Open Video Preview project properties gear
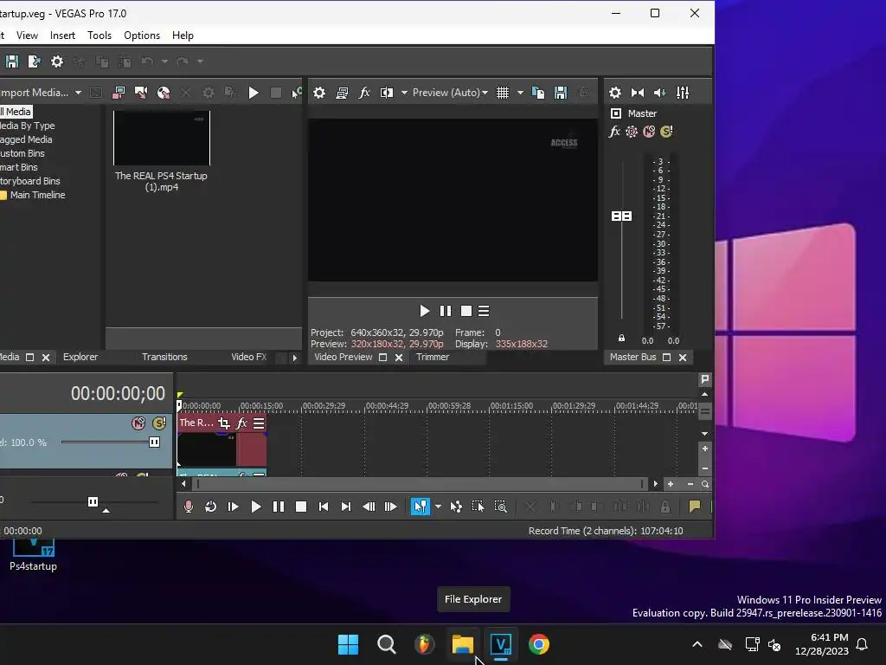This screenshot has height=665, width=886. pyautogui.click(x=319, y=93)
